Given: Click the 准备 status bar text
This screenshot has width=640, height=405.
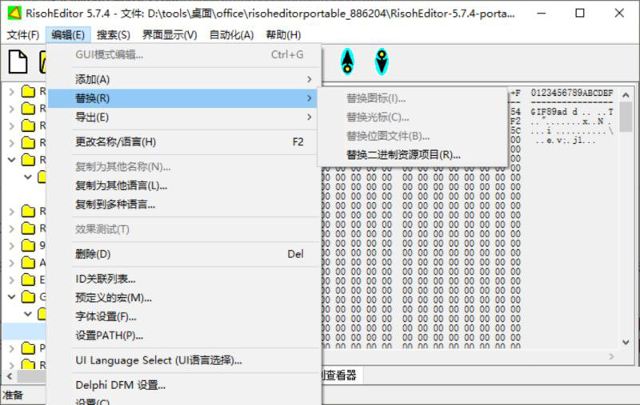Looking at the screenshot, I should pyautogui.click(x=13, y=395).
